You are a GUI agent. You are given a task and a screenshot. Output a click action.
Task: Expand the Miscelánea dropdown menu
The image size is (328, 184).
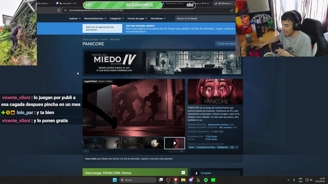tap(158, 18)
